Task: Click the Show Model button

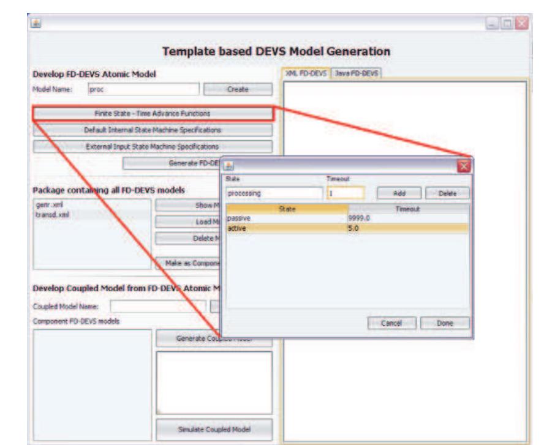Action: pos(189,205)
